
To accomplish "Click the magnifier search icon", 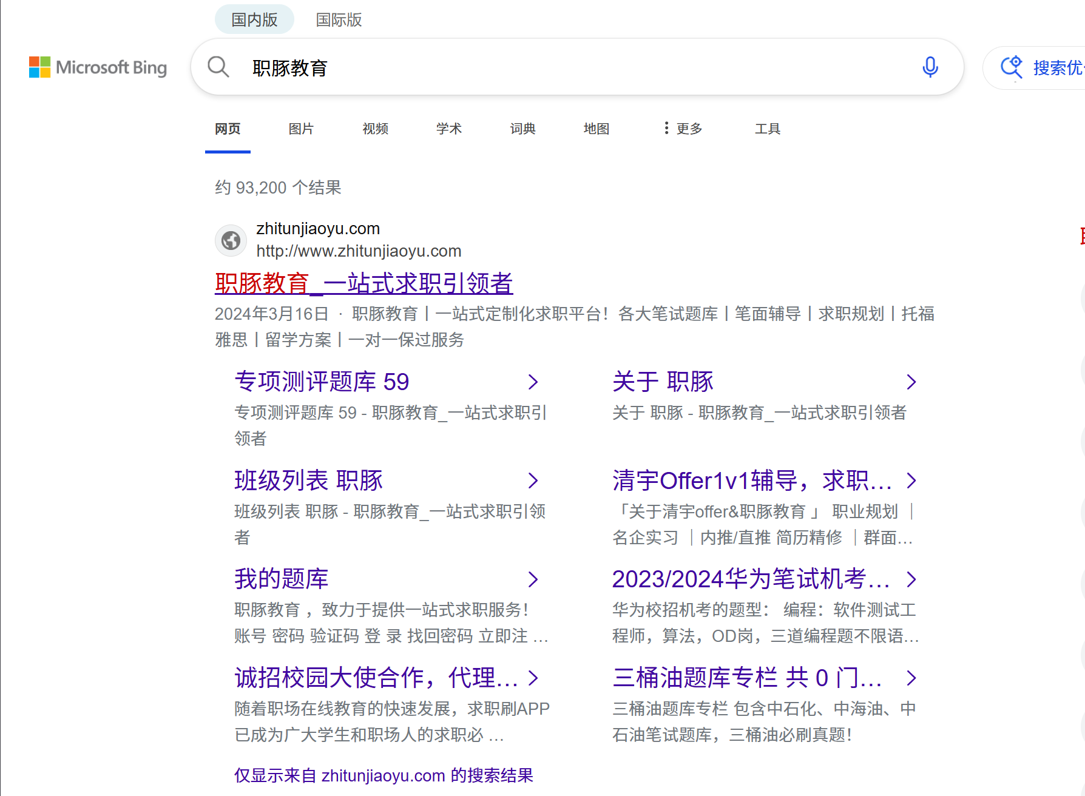I will (218, 67).
